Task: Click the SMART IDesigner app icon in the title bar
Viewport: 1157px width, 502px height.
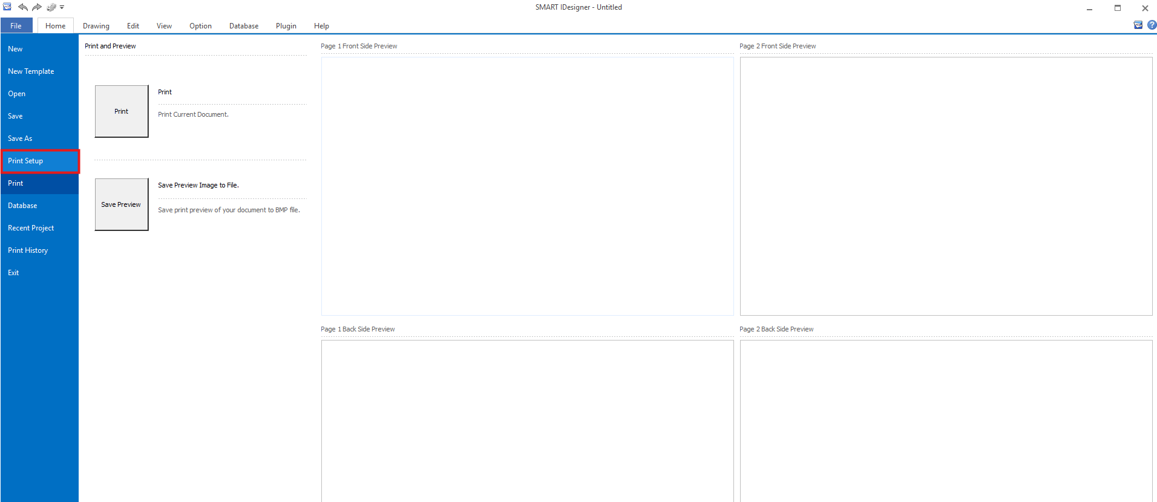Action: pyautogui.click(x=7, y=7)
